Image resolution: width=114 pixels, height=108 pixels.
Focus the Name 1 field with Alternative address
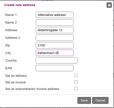(x=55, y=15)
